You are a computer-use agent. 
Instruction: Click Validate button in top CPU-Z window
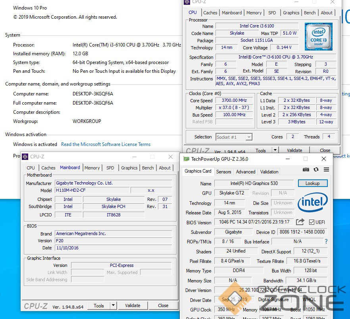tap(294, 150)
